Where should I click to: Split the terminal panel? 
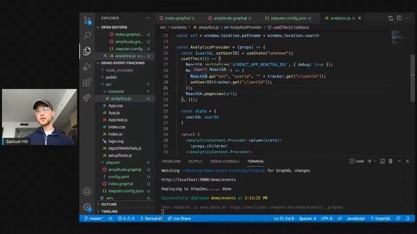pos(382,161)
